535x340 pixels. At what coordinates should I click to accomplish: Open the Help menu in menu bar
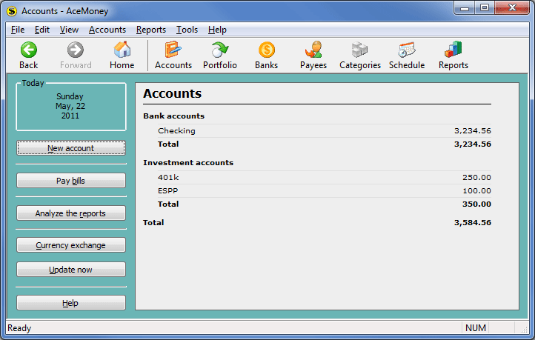pyautogui.click(x=217, y=30)
